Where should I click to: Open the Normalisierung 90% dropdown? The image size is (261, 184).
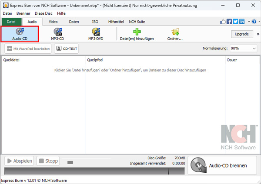coord(243,48)
